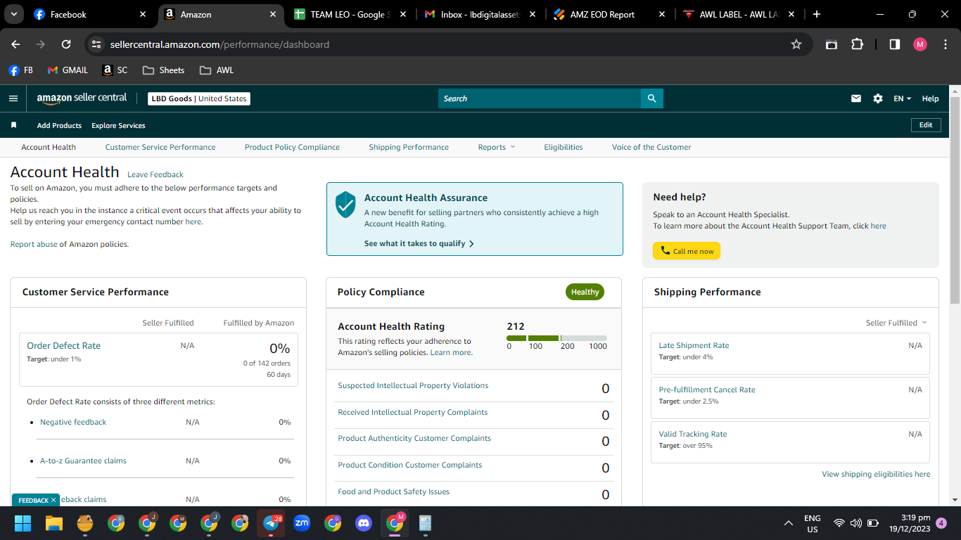Click the browser address bar URL
The image size is (961, 540).
pos(219,44)
